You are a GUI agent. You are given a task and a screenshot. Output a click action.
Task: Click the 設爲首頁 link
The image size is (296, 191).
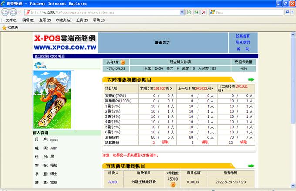click(x=243, y=36)
